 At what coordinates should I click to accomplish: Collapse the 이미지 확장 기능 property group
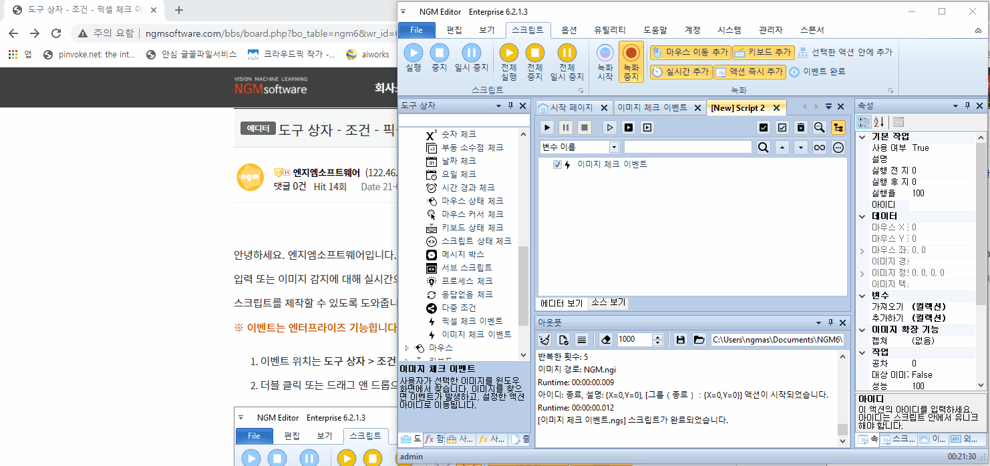click(862, 330)
